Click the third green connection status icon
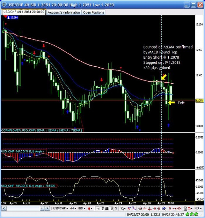Image resolution: width=205 pixels, height=218 pixels. click(196, 215)
